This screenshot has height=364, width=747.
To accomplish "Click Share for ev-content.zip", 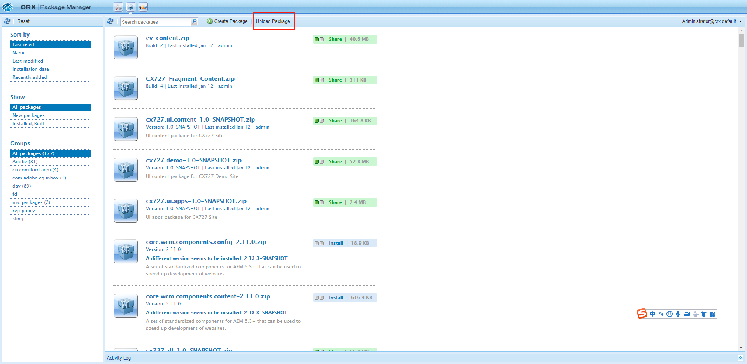I will [335, 39].
